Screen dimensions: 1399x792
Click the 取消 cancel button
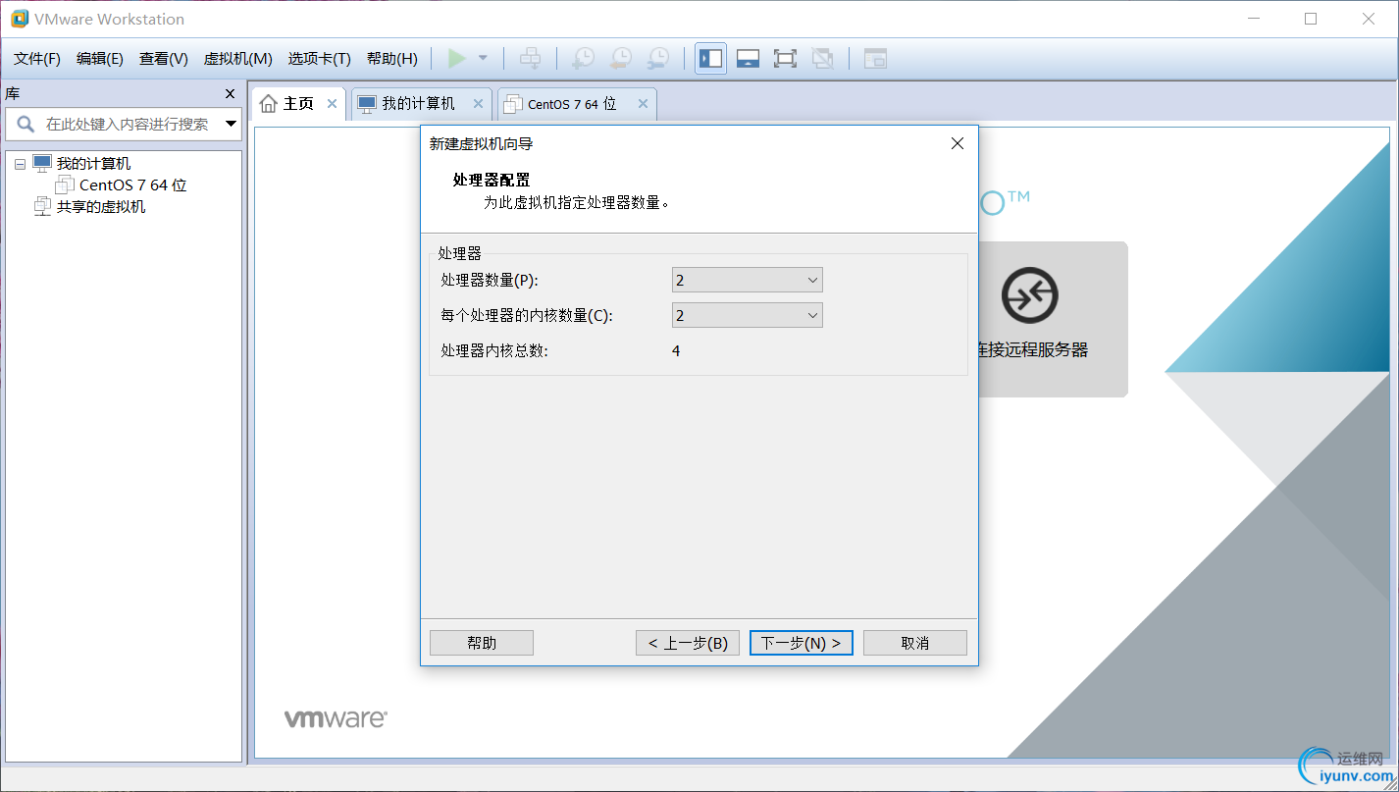[x=915, y=643]
